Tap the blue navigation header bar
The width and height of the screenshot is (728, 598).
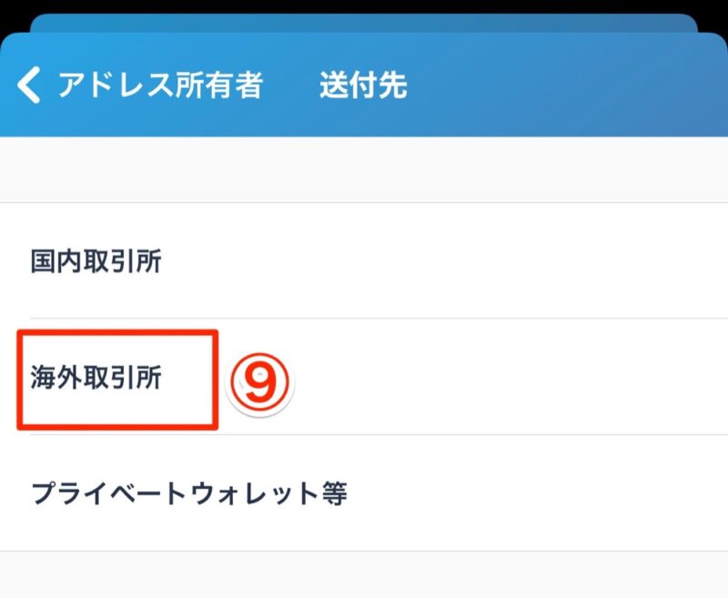364,85
